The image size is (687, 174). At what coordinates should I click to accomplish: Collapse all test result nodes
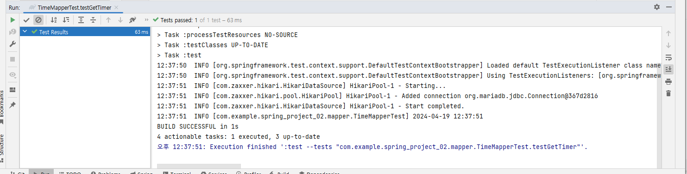[x=93, y=20]
